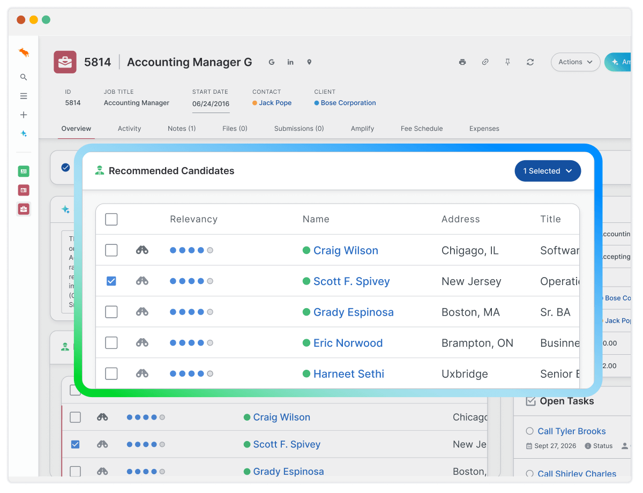This screenshot has width=643, height=493.
Task: Check background Grady Espinosa row checkbox
Action: [x=76, y=471]
